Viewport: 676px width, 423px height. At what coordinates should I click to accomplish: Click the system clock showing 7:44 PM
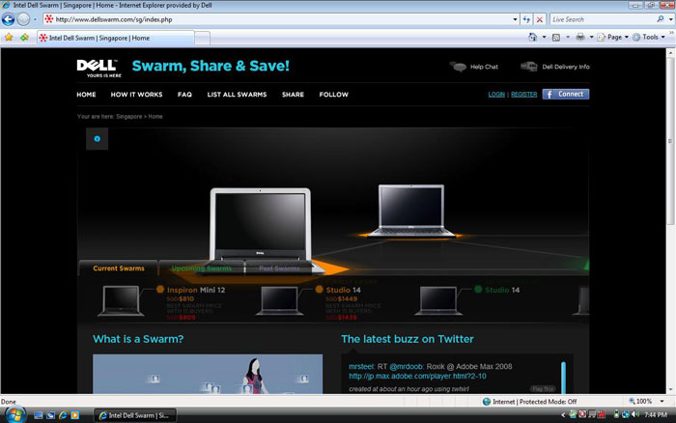pos(656,415)
